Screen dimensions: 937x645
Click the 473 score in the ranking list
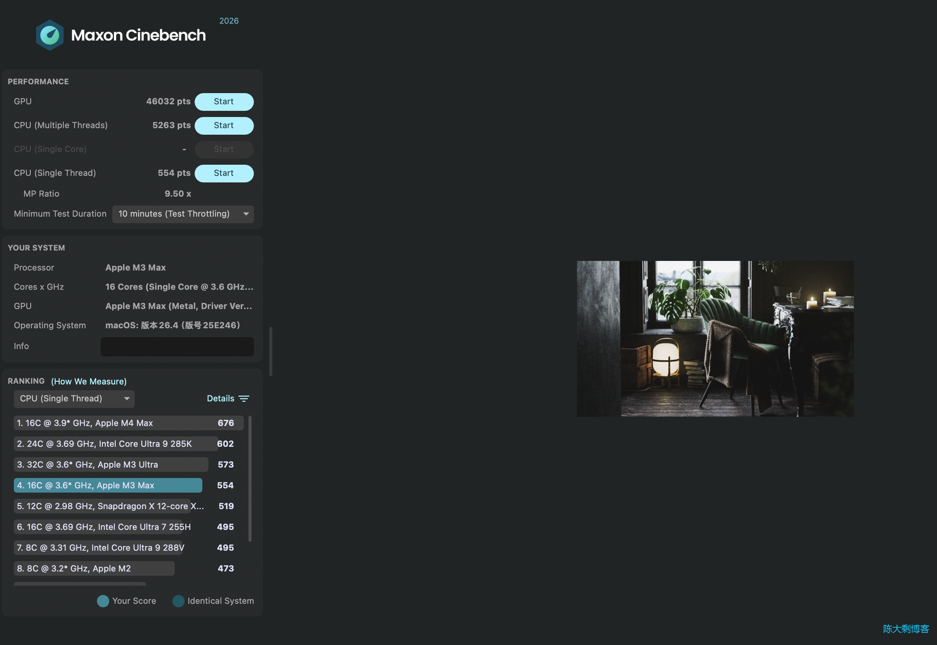click(226, 569)
